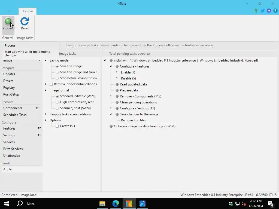Collapse the Configure - Features node
This screenshot has width=279, height=209.
111,66
